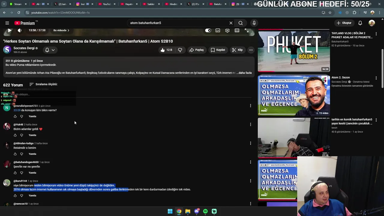Open options for Atom 2. Sezon playlist
Viewport: 384px width, 216px height.
tap(376, 78)
